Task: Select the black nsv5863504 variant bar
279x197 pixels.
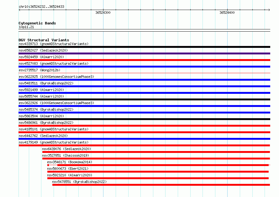Action: pyautogui.click(x=144, y=119)
